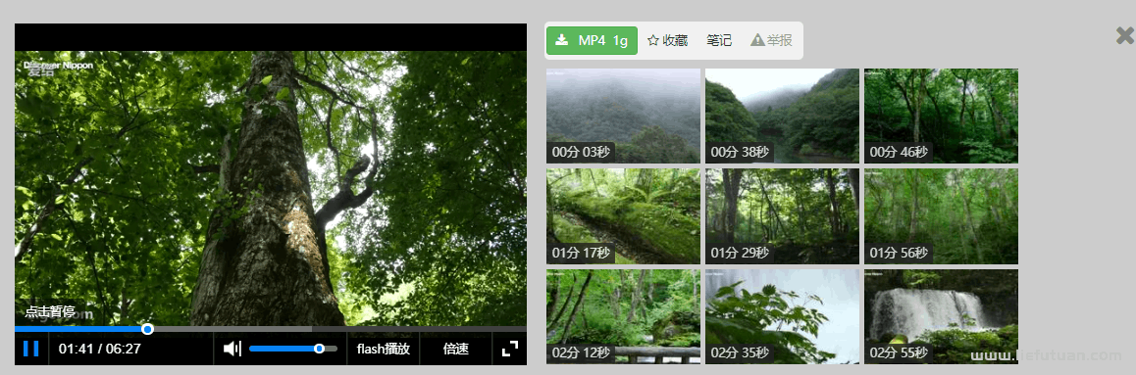Viewport: 1136px width, 375px height.
Task: Add video to favorites (收藏)
Action: (x=667, y=40)
